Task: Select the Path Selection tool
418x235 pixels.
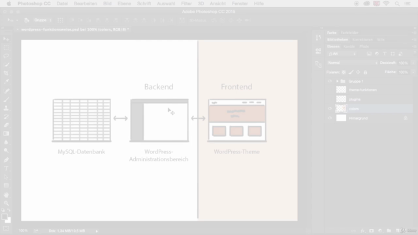Action: pos(6,177)
